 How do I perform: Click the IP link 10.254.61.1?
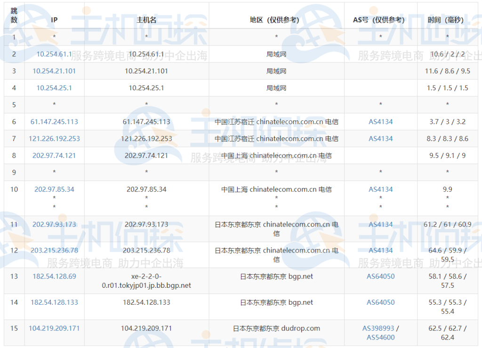54,54
